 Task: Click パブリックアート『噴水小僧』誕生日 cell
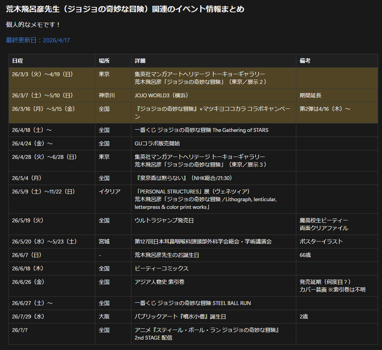point(214,317)
